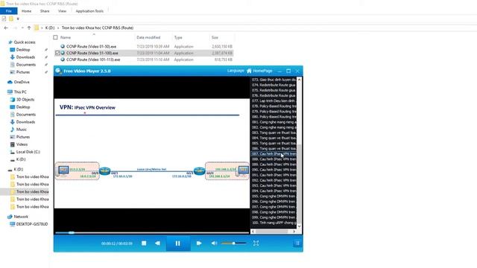Skip to the next video
The image size is (477, 268).
[x=199, y=243]
